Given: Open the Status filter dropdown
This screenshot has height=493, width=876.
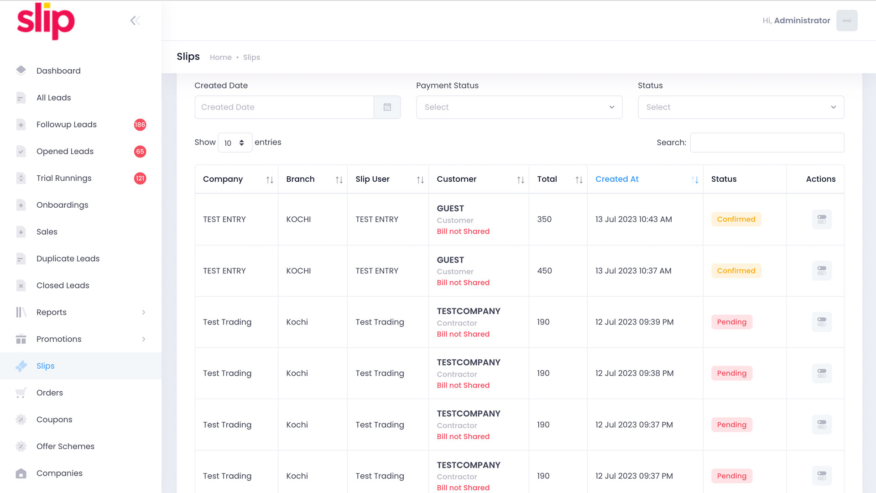Looking at the screenshot, I should 741,107.
